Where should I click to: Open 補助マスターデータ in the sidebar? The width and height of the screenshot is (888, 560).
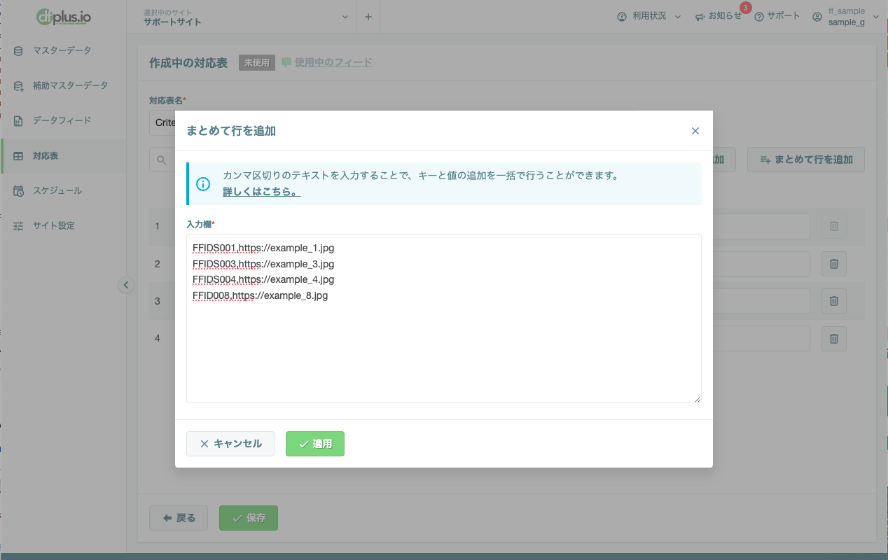click(63, 85)
